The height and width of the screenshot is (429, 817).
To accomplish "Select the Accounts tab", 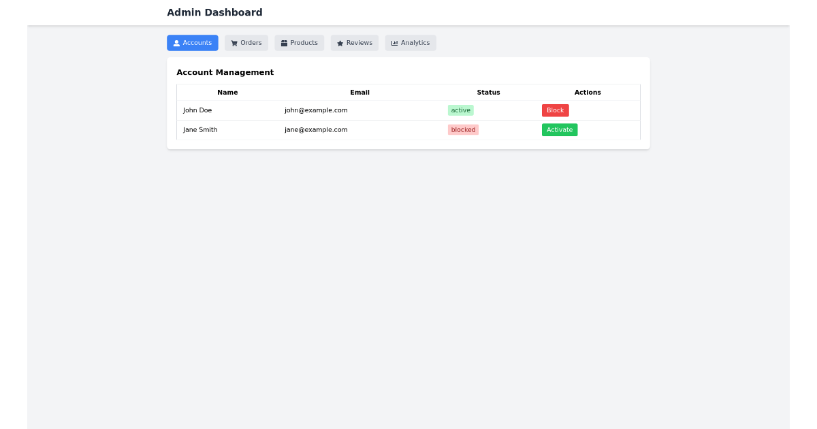I will pos(193,42).
